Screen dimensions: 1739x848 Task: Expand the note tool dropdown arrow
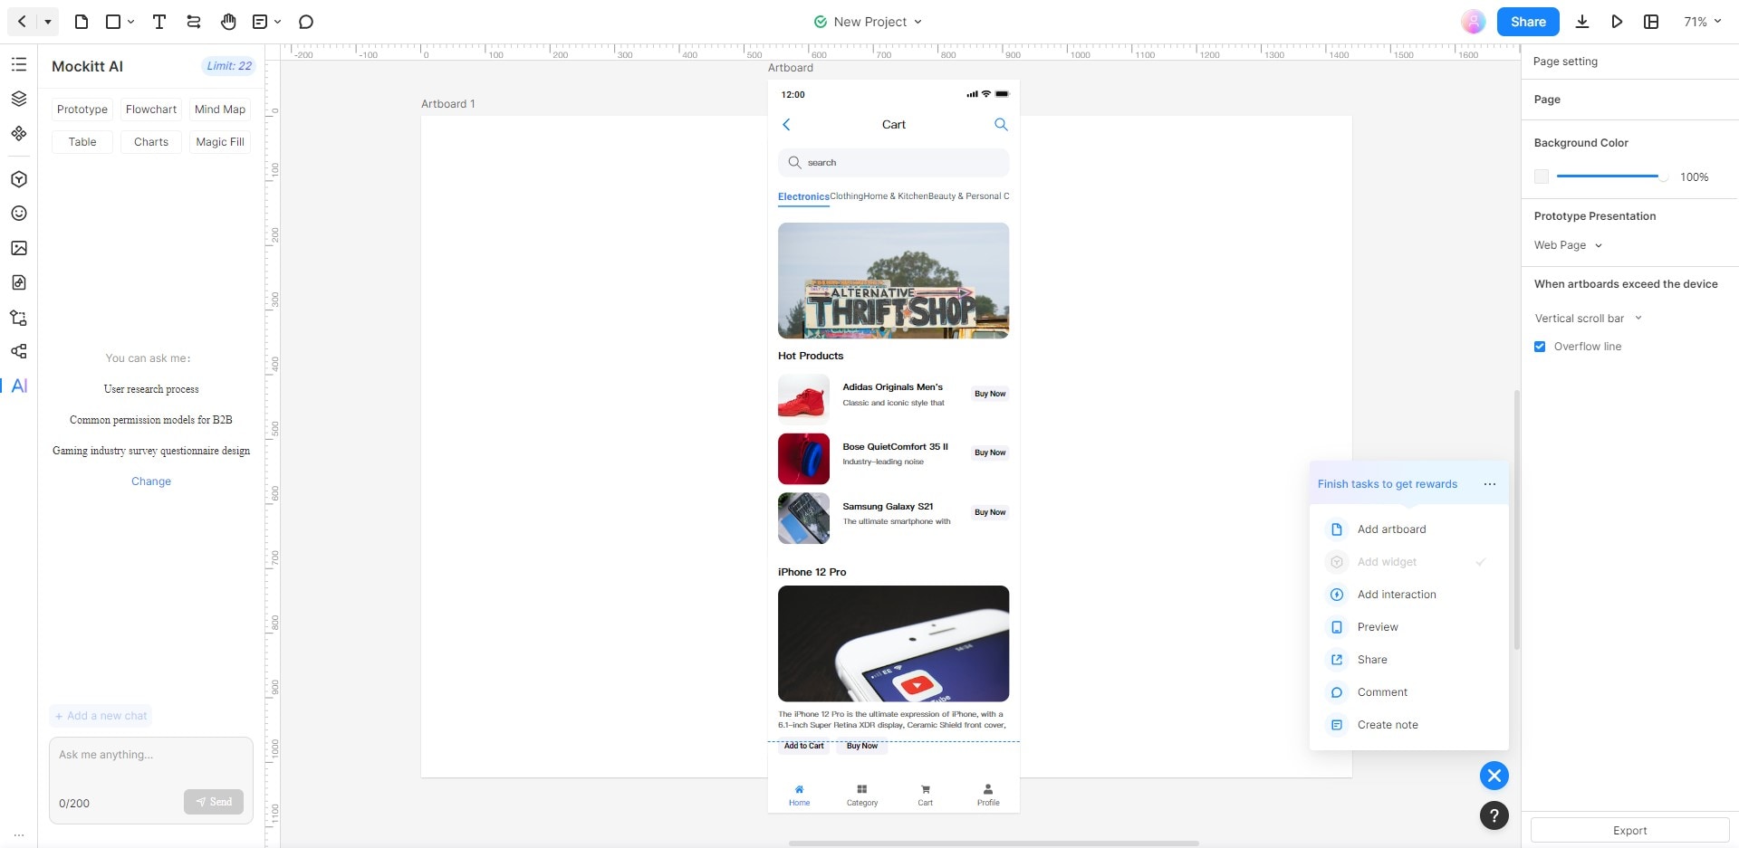(x=278, y=22)
